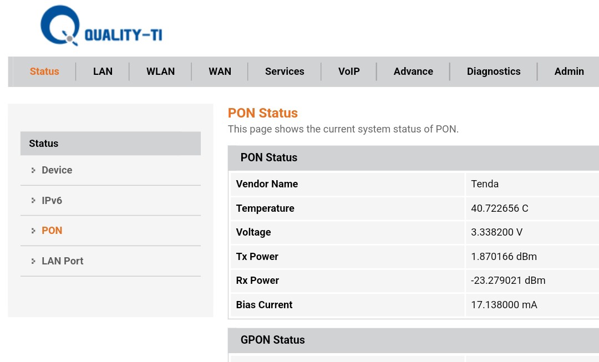This screenshot has height=362, width=599.
Task: Click the arrow bullet beside Device
Action: point(33,171)
